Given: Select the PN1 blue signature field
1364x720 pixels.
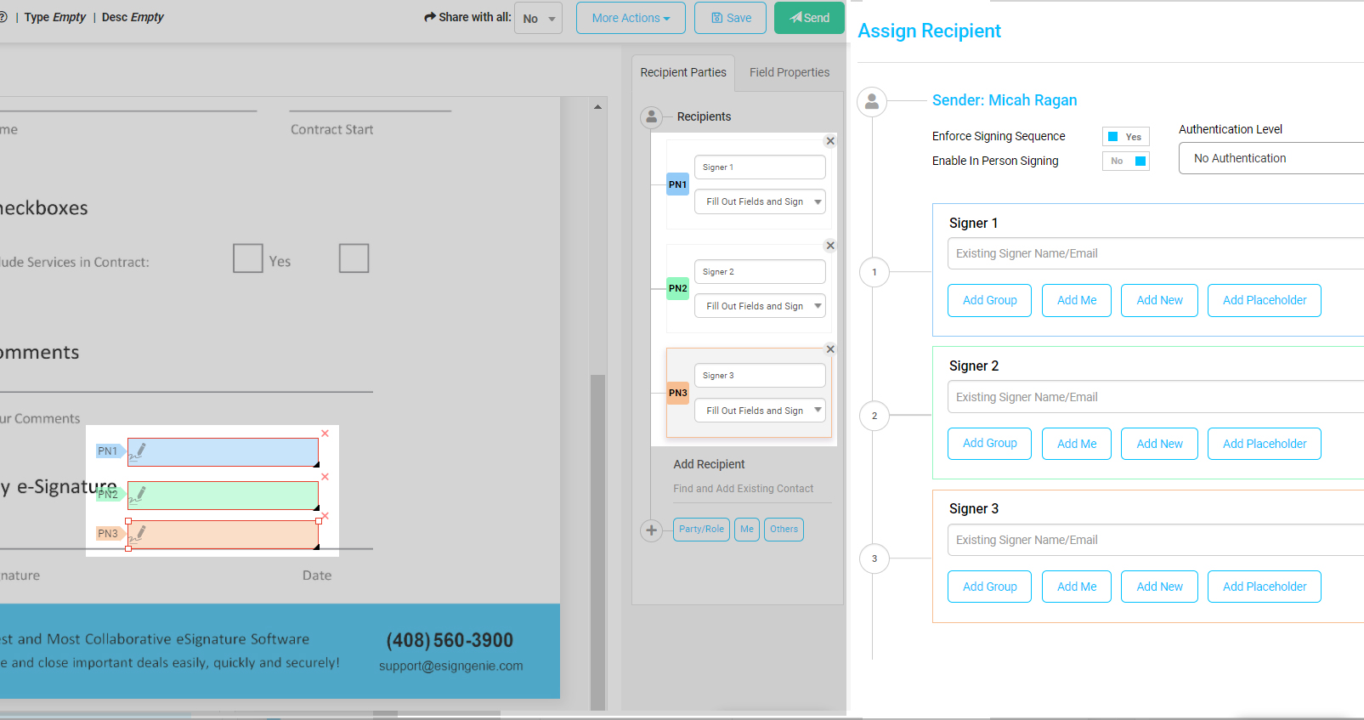Looking at the screenshot, I should pyautogui.click(x=223, y=452).
